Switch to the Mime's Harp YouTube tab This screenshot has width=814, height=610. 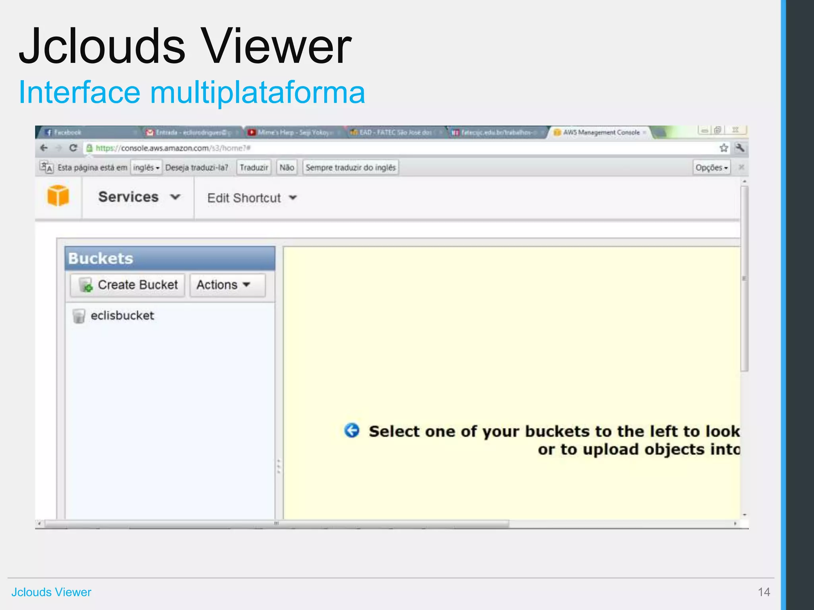pyautogui.click(x=293, y=132)
